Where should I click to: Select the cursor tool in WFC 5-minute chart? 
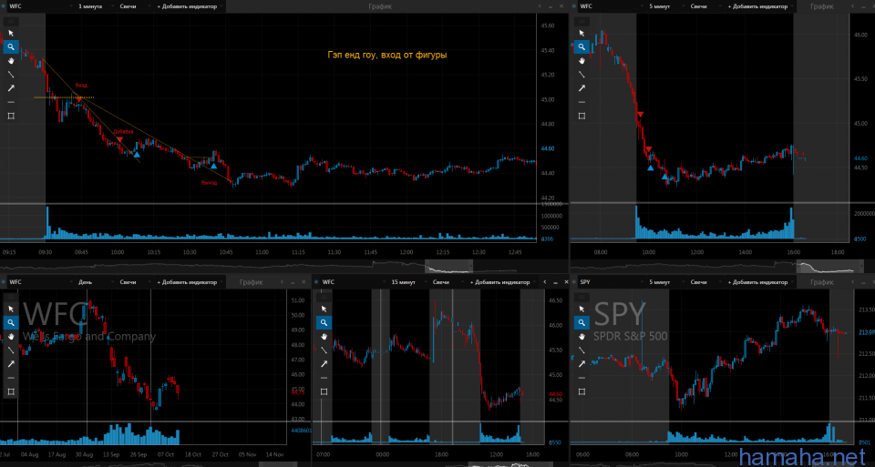tap(582, 34)
